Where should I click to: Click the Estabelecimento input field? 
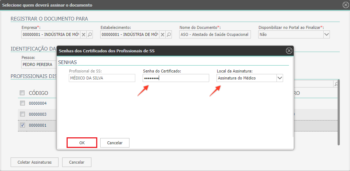(130, 35)
